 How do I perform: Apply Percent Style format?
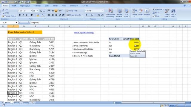92,15
